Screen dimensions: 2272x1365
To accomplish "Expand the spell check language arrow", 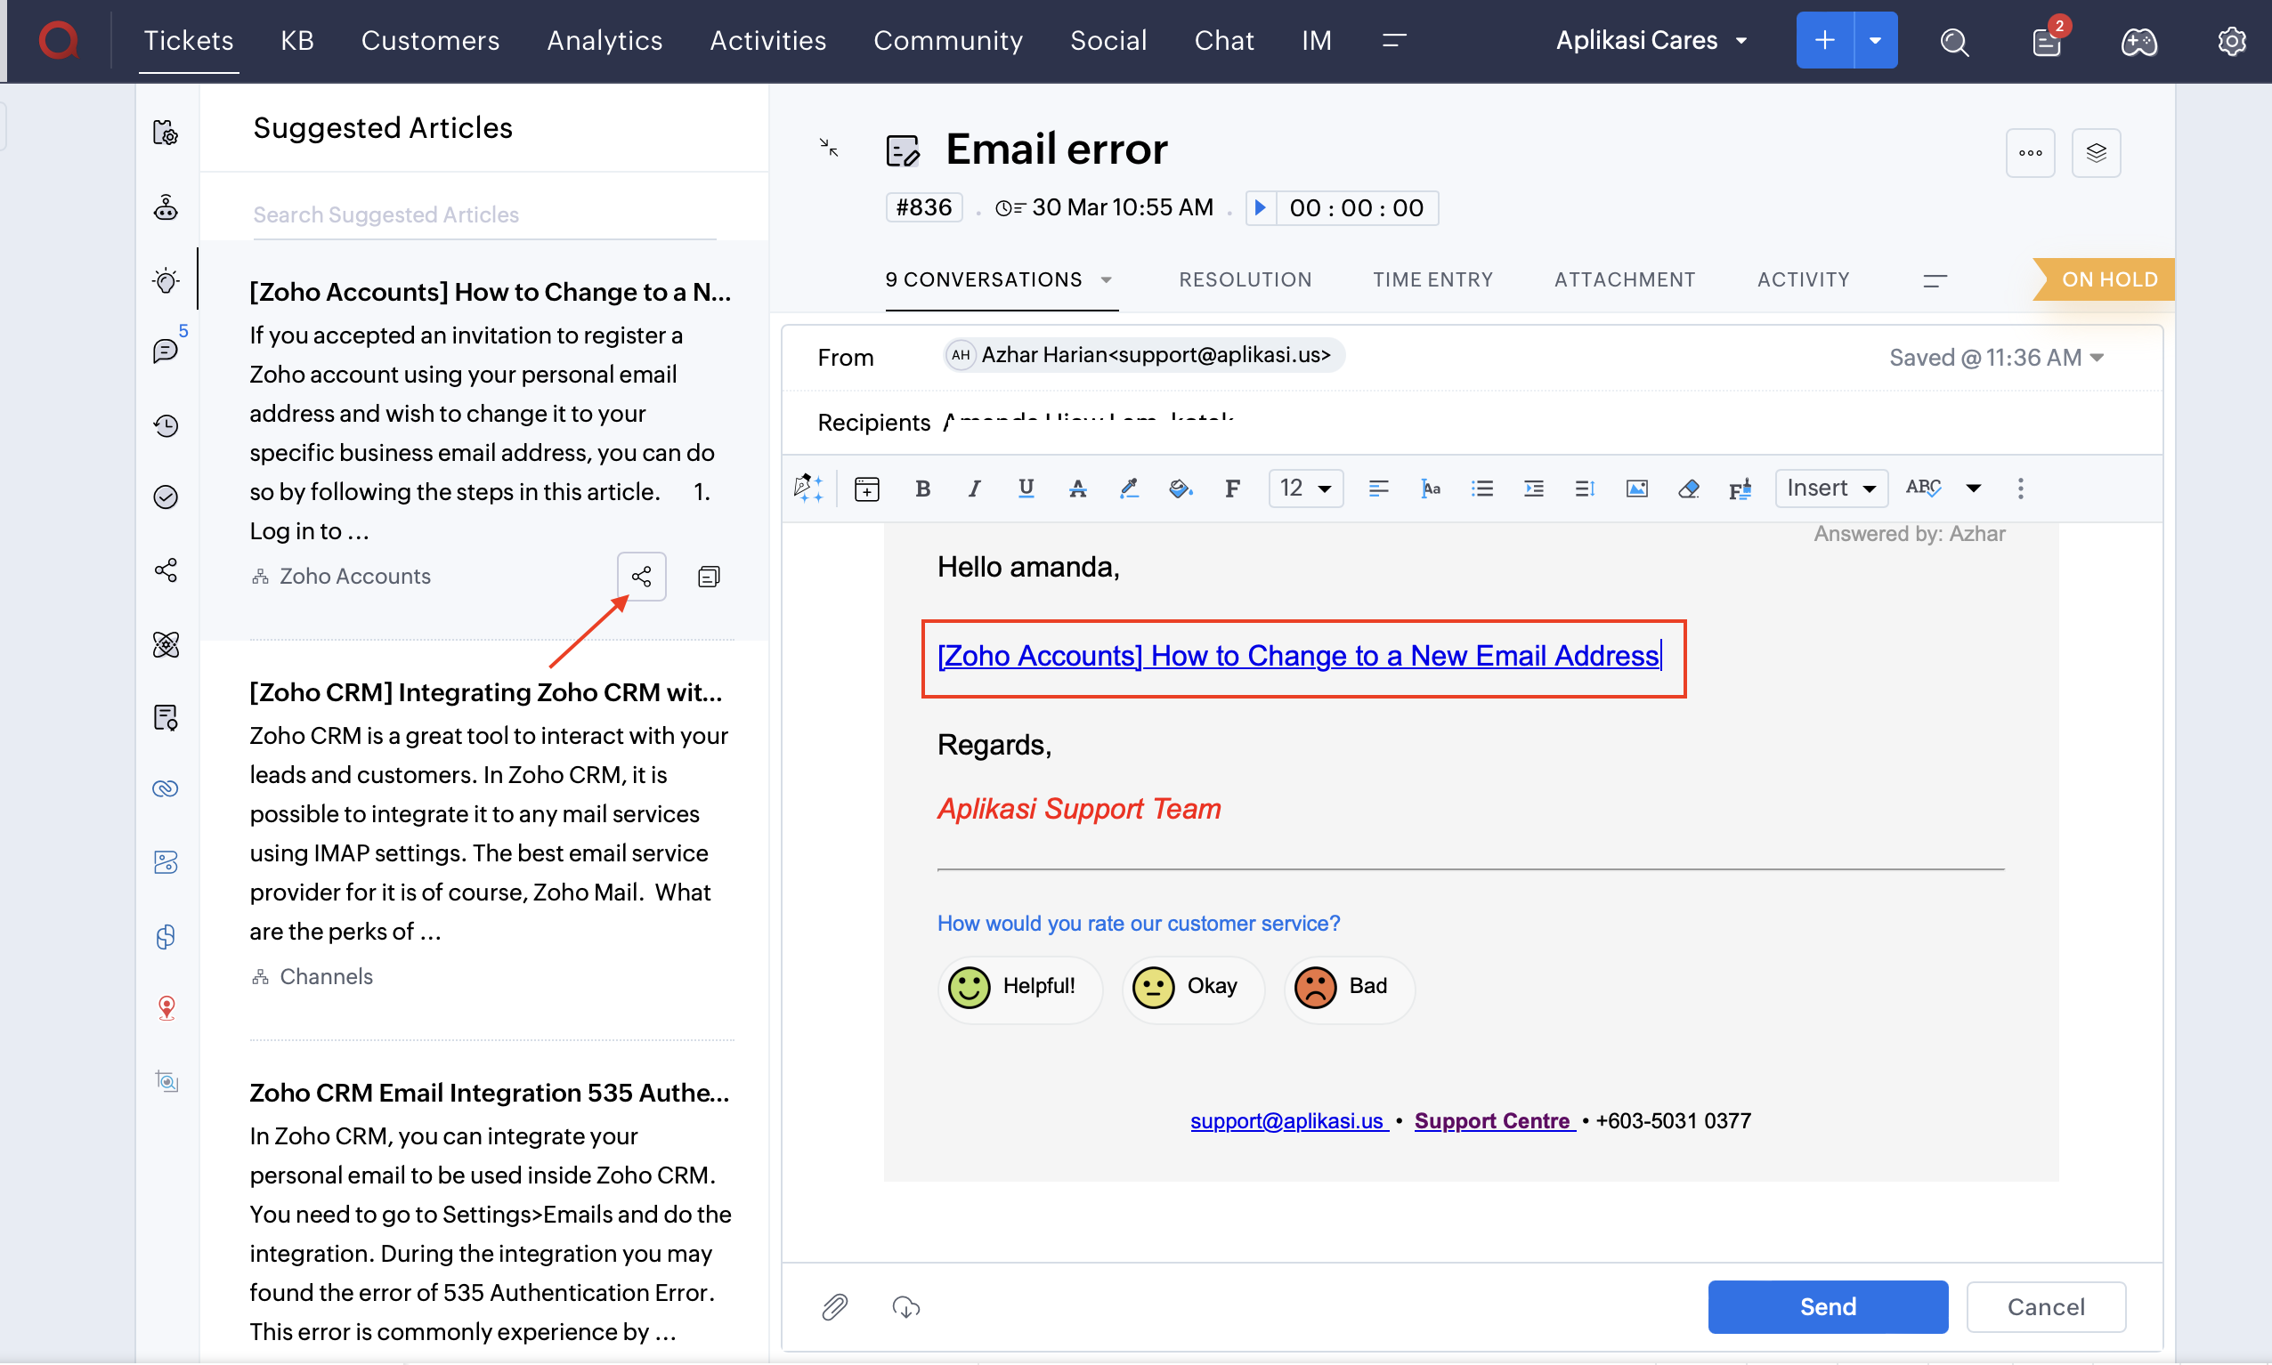I will 1973,489.
